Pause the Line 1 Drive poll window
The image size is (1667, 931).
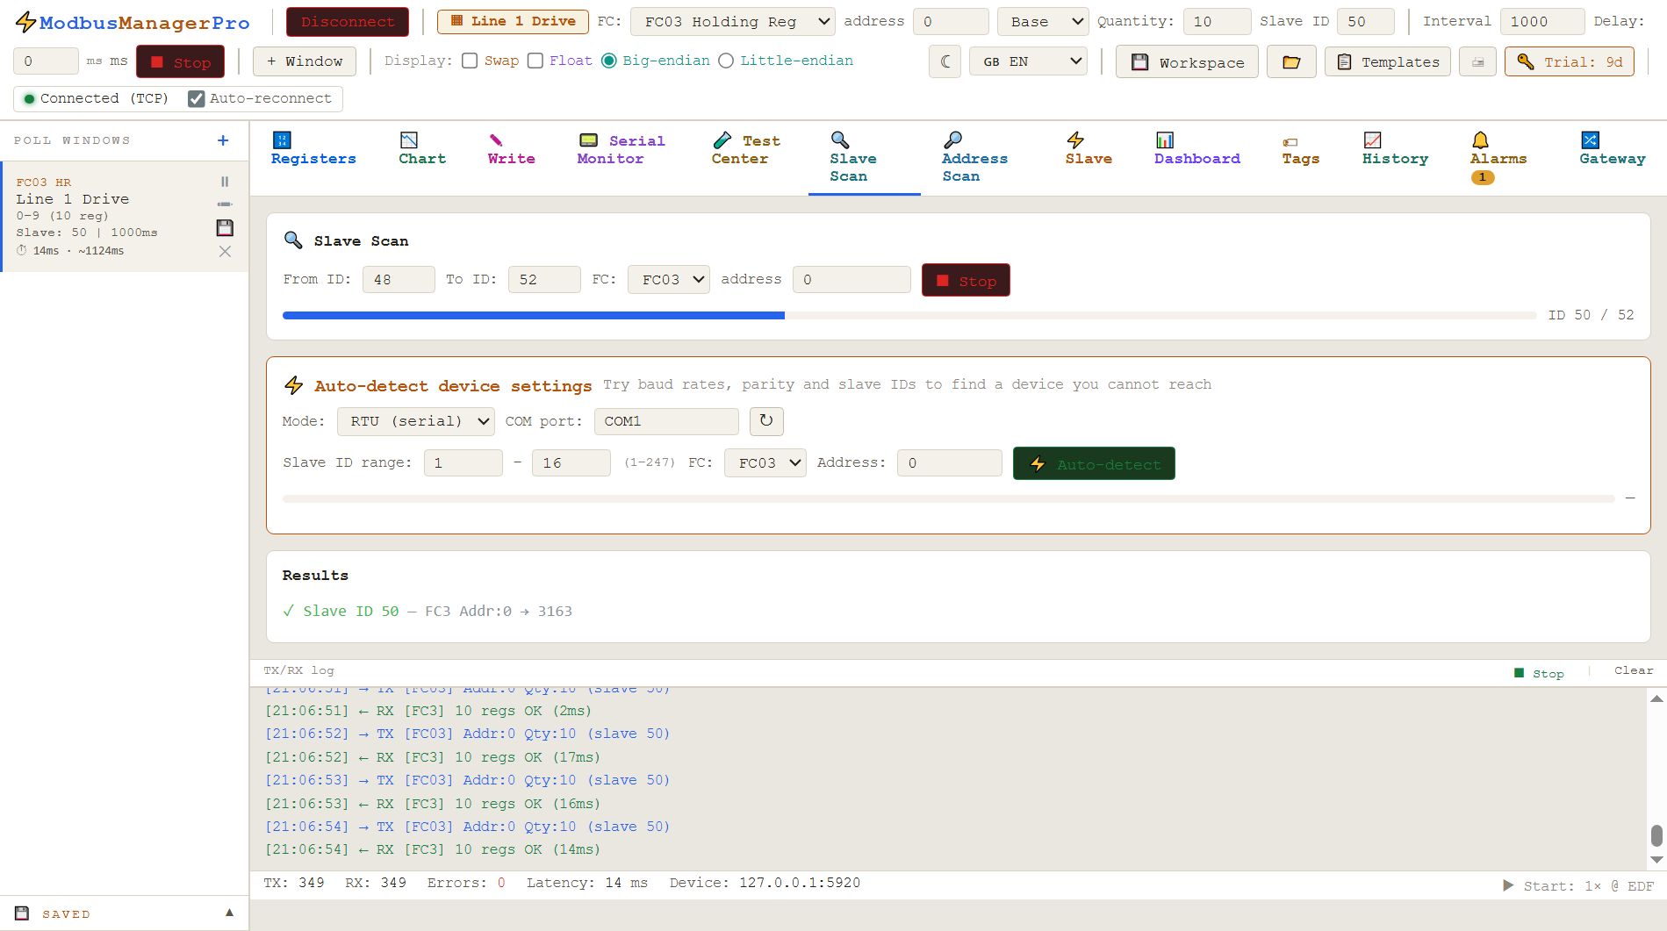[x=225, y=182]
